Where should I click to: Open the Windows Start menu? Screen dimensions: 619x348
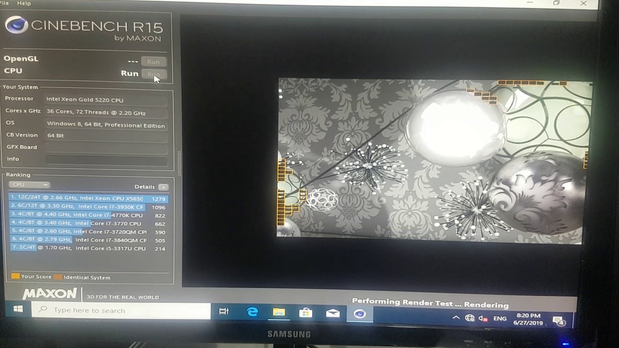tap(18, 309)
